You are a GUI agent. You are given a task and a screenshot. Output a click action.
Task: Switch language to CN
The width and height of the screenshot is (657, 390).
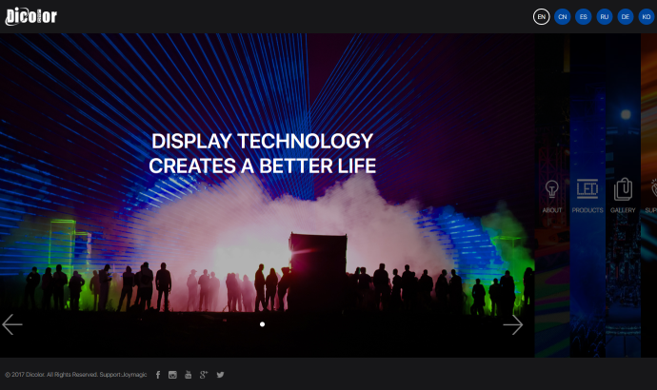coord(563,17)
